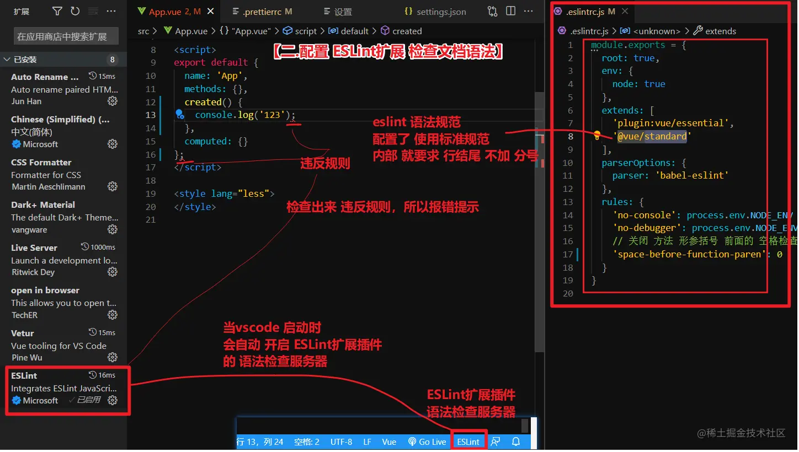
Task: Change UTF-8 encoding in status bar
Action: (x=341, y=442)
